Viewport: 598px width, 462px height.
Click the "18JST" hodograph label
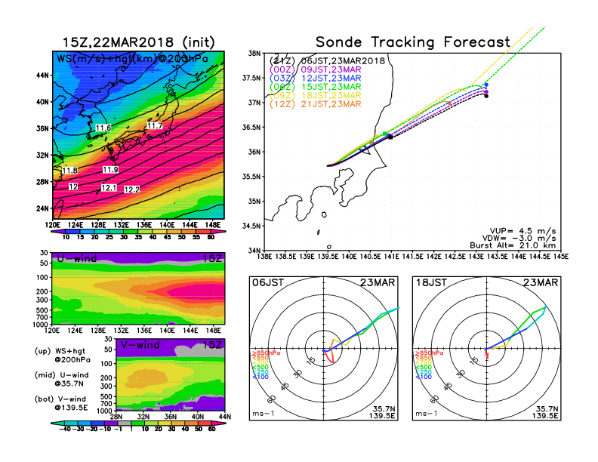click(431, 282)
